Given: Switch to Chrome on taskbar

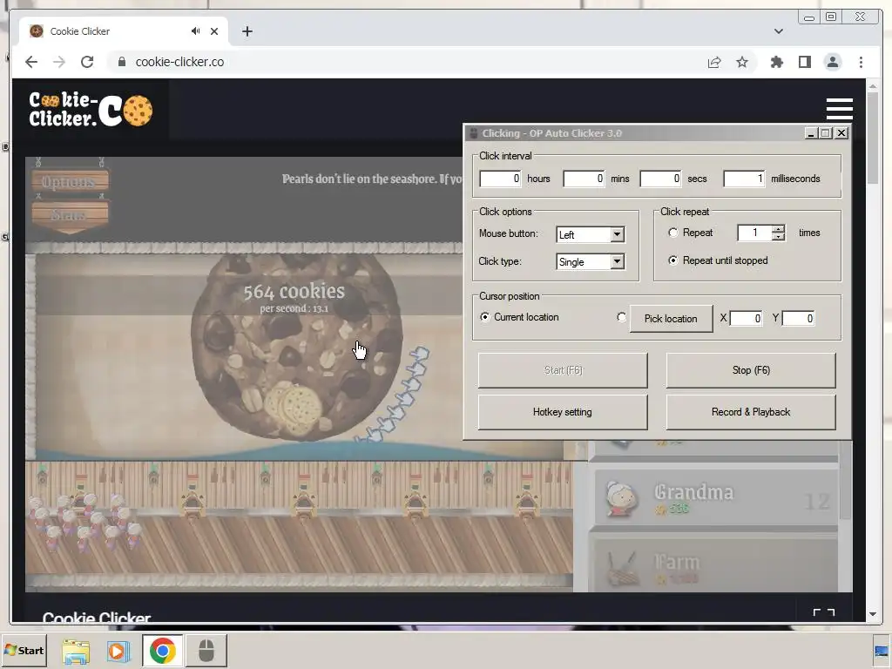Looking at the screenshot, I should 163,650.
